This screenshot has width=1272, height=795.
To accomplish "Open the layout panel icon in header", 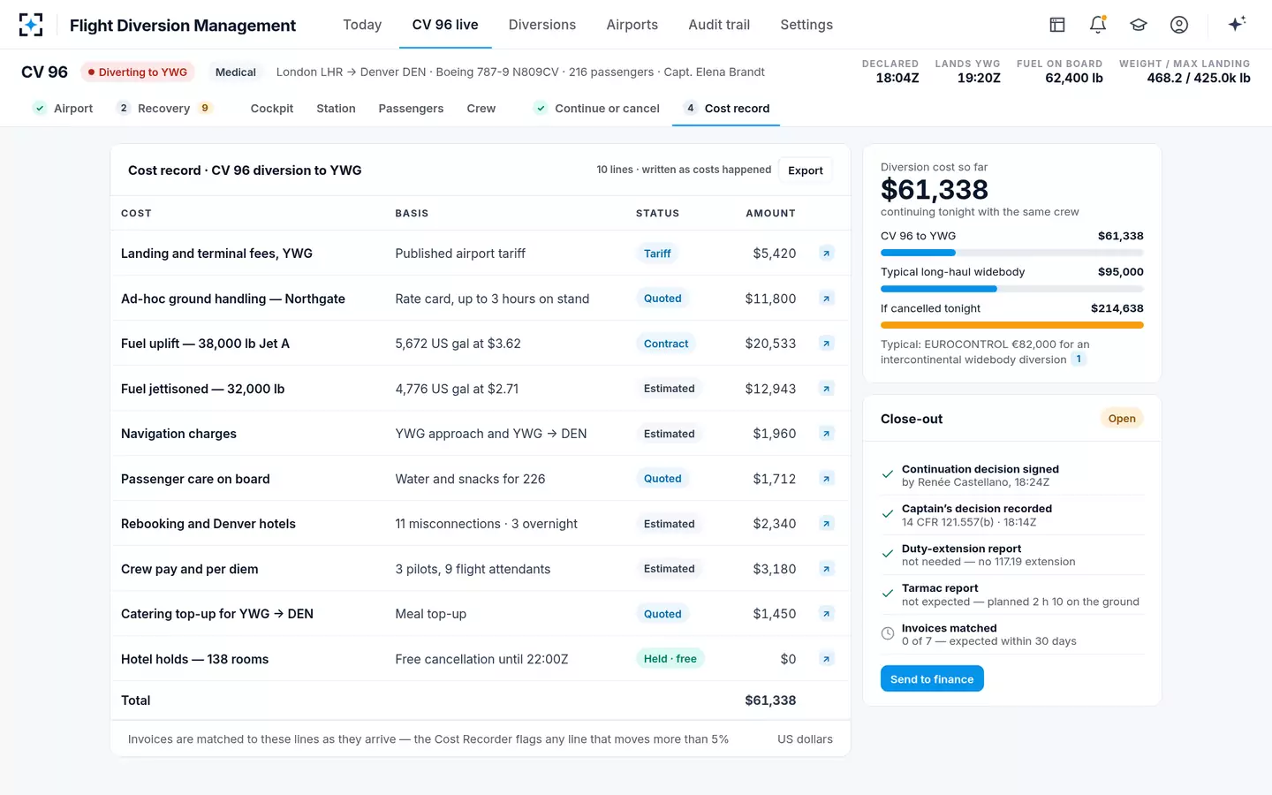I will click(x=1057, y=25).
